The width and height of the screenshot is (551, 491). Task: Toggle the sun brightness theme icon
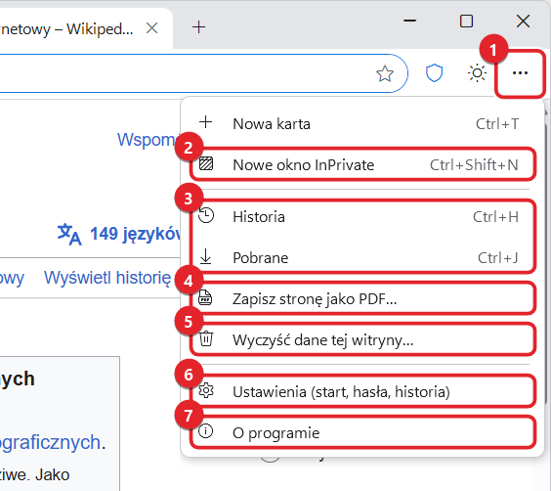[x=477, y=73]
